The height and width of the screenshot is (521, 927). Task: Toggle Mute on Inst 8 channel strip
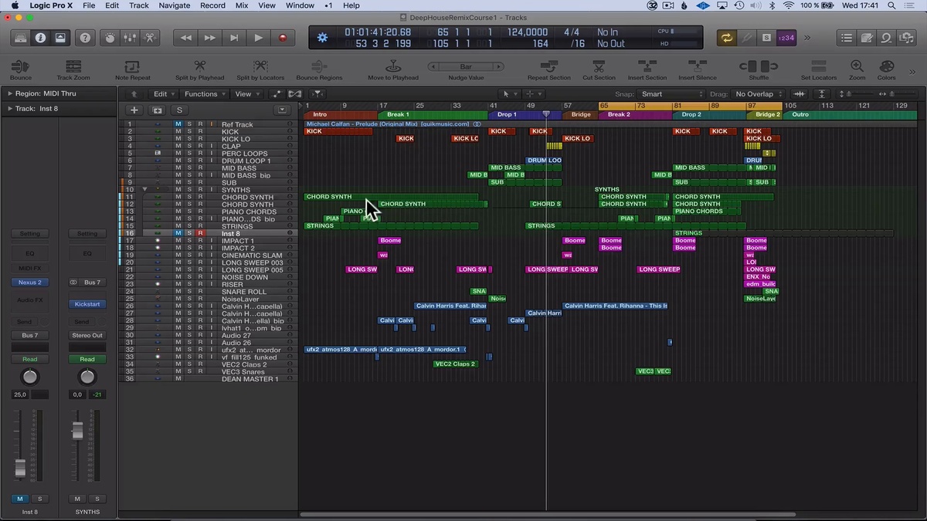click(x=20, y=499)
